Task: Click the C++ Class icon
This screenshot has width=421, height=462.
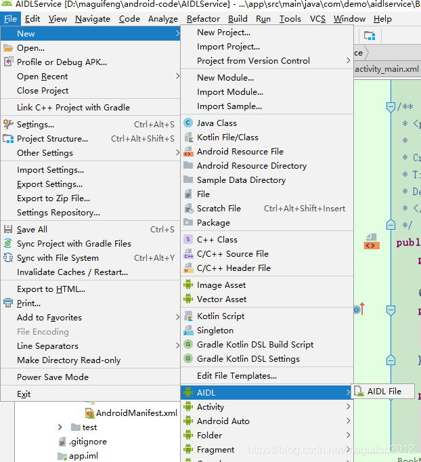Action: click(188, 239)
